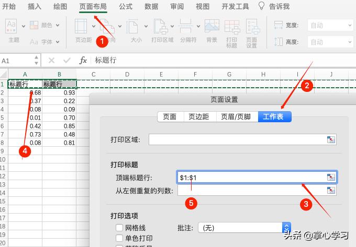Click cell B8 with value 0.81
356x247 pixels.
coord(59,143)
